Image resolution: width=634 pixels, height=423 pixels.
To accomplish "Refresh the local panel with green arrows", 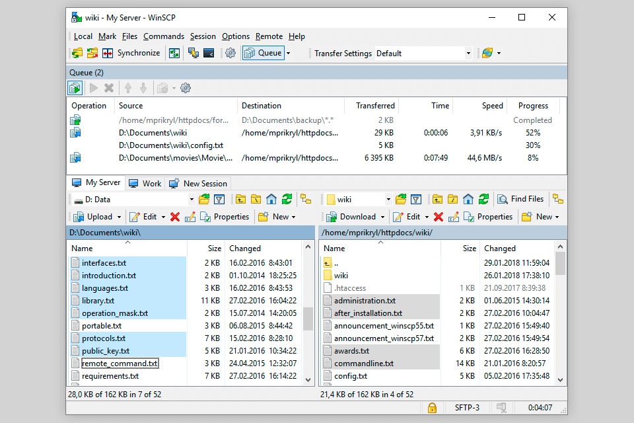I will click(x=287, y=199).
